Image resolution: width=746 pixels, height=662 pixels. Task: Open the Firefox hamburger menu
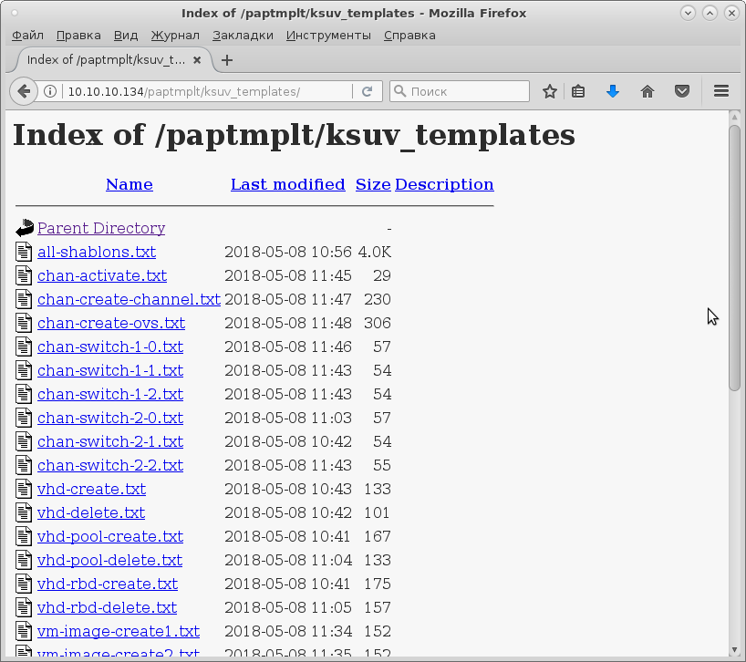coord(721,91)
